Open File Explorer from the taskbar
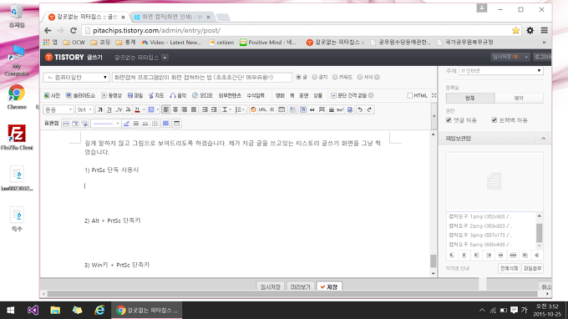 tap(55, 310)
